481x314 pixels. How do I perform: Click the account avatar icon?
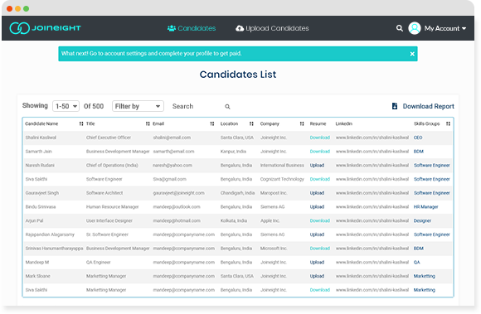[x=415, y=28]
